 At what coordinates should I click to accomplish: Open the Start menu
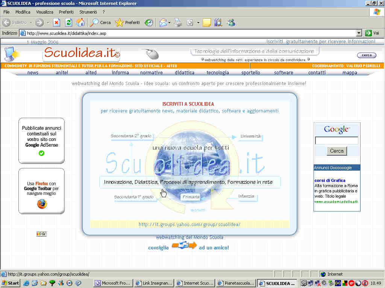[10, 283]
